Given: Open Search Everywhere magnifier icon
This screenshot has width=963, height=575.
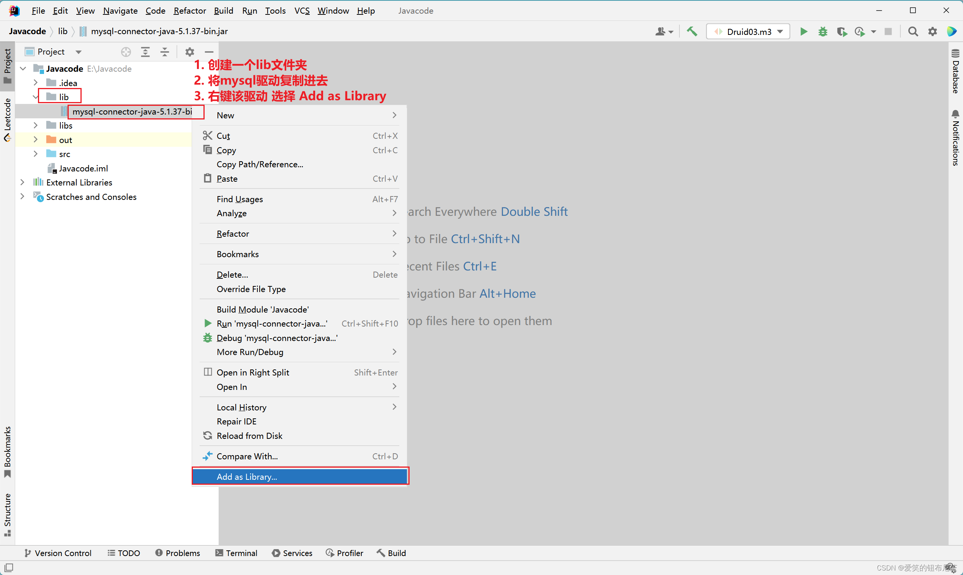Looking at the screenshot, I should 913,31.
